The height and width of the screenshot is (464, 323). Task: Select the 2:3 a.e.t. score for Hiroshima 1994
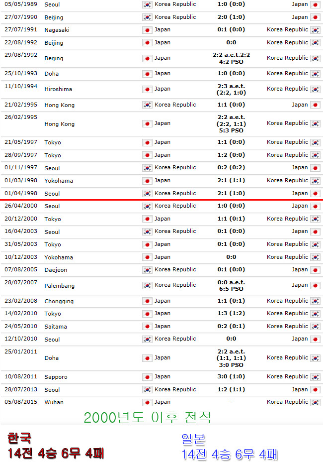pos(231,86)
